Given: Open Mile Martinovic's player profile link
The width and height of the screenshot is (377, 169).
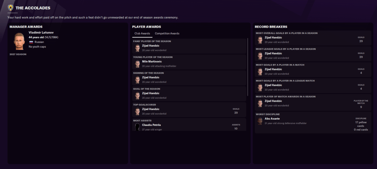Looking at the screenshot, I should coord(153,61).
